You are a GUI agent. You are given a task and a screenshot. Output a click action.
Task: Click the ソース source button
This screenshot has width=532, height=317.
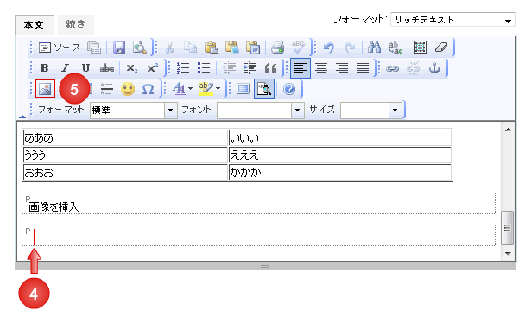pos(59,48)
